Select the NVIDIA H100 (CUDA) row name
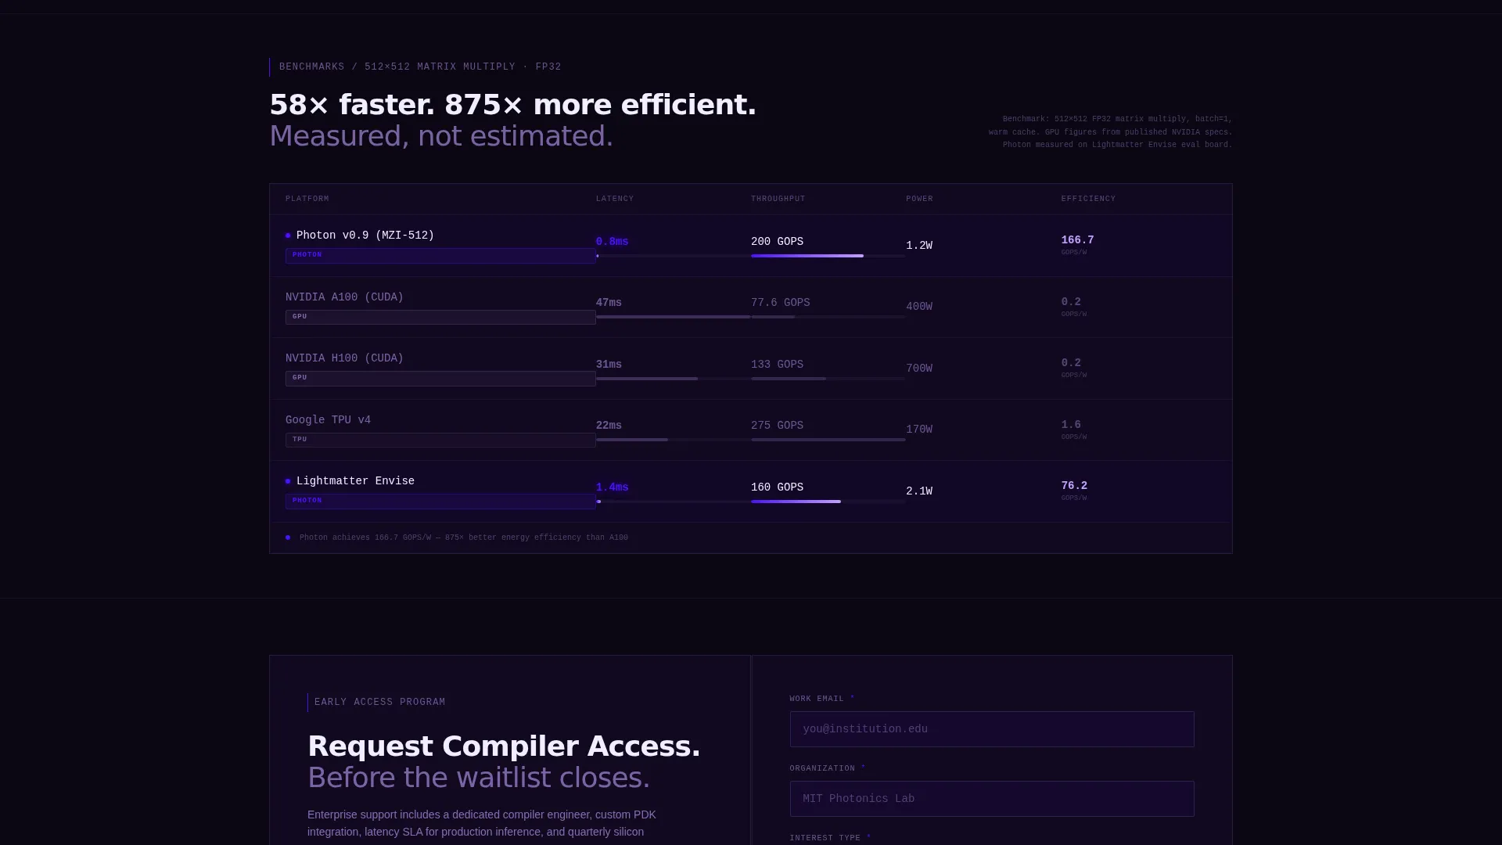The width and height of the screenshot is (1502, 845). coord(344,358)
